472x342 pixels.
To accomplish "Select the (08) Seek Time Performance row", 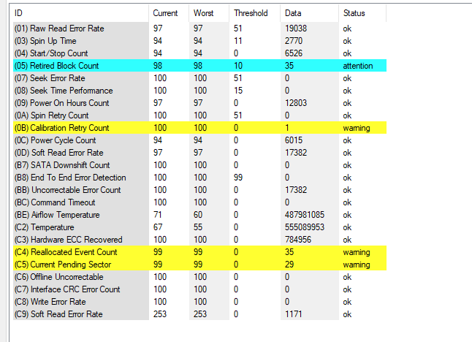I will pos(200,91).
